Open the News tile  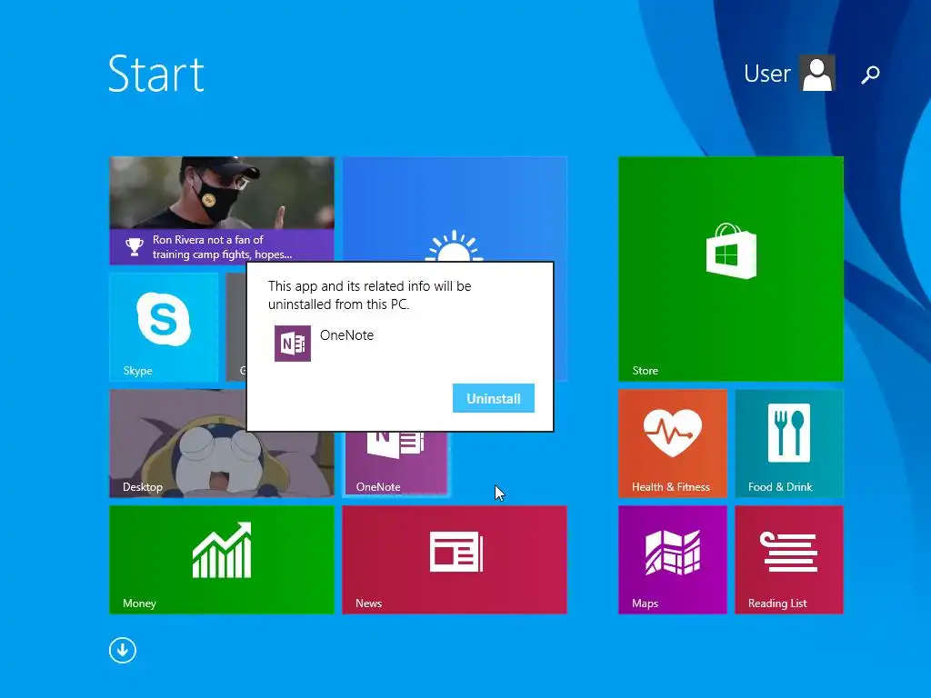click(455, 560)
